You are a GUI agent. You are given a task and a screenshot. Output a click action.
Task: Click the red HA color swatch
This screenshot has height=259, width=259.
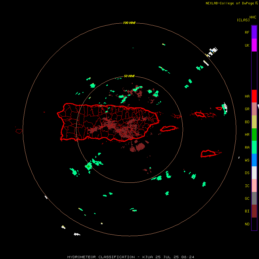pos(254,96)
